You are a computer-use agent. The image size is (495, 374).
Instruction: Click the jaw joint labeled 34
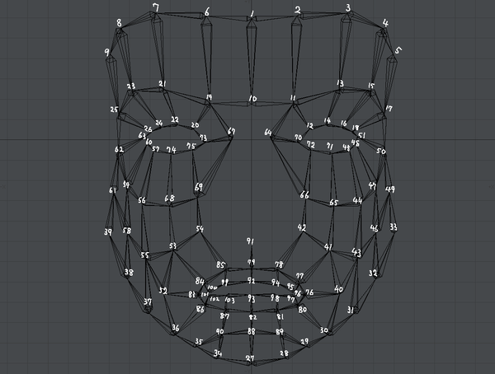[x=218, y=353]
